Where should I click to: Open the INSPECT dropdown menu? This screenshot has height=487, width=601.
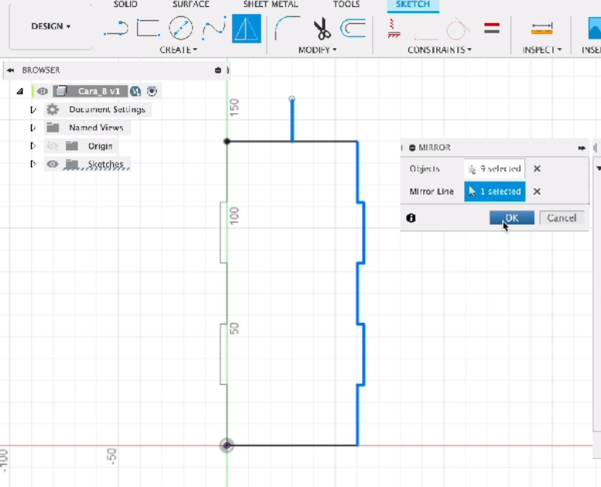pyautogui.click(x=542, y=50)
